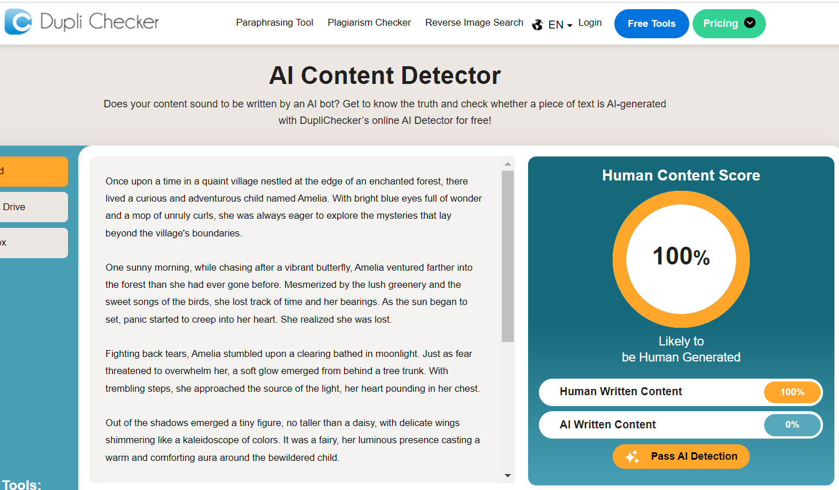Click the 100% Human Written Content badge

(792, 392)
